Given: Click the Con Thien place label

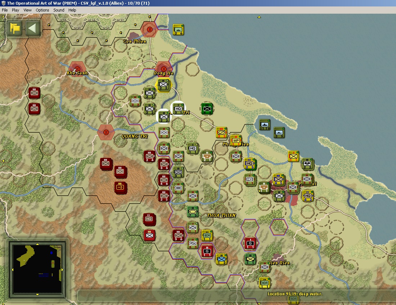Looking at the screenshot, I should coord(135,41).
